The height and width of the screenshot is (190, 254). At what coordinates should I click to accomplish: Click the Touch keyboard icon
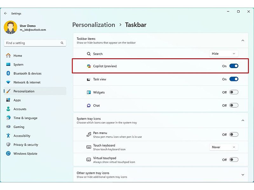(89, 147)
